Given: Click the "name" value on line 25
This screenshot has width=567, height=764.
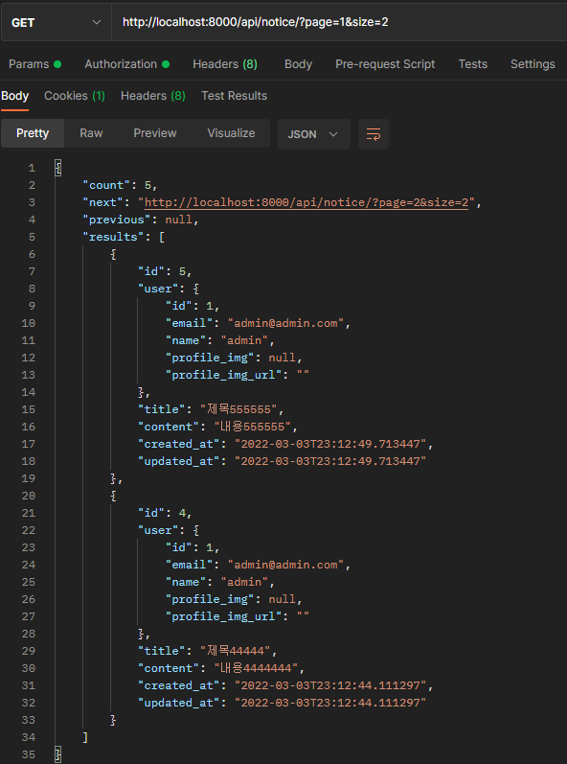Looking at the screenshot, I should 245,582.
